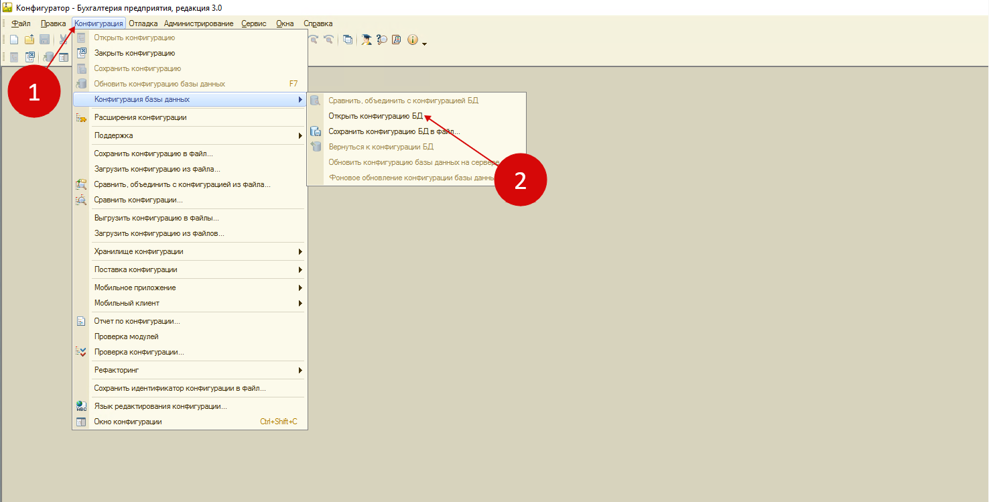Open the Отладка menu
This screenshot has width=989, height=502.
[143, 23]
